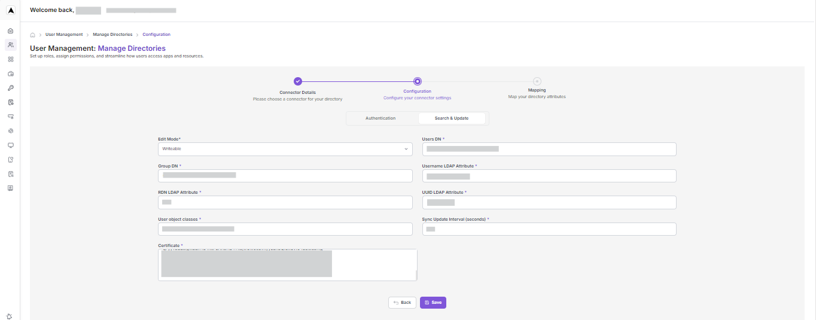
Task: Open the apps grid icon in sidebar
Action: click(10, 59)
